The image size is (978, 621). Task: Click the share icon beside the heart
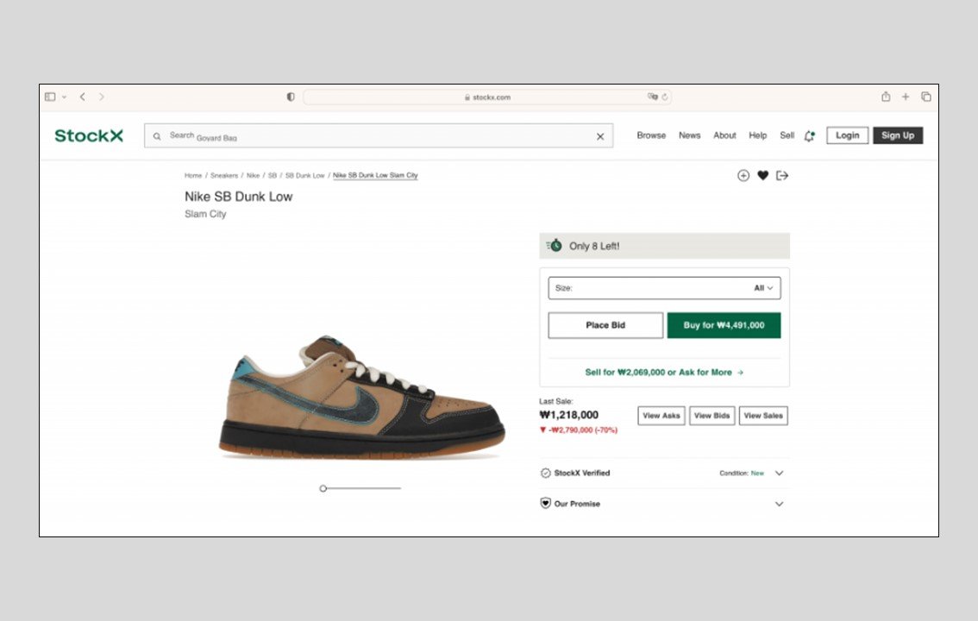782,176
